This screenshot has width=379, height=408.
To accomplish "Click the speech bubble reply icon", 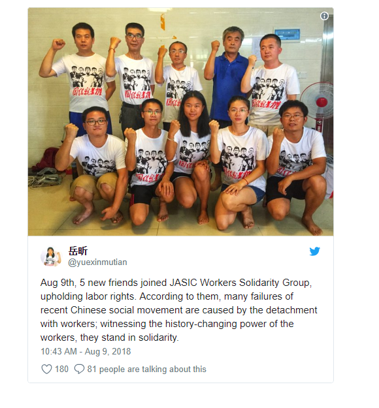I will (79, 369).
